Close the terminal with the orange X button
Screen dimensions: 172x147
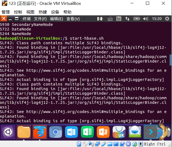point(3,18)
